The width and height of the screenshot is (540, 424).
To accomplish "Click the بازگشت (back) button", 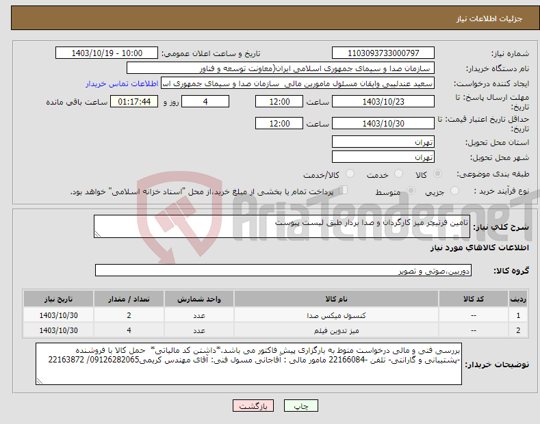I will (253, 406).
